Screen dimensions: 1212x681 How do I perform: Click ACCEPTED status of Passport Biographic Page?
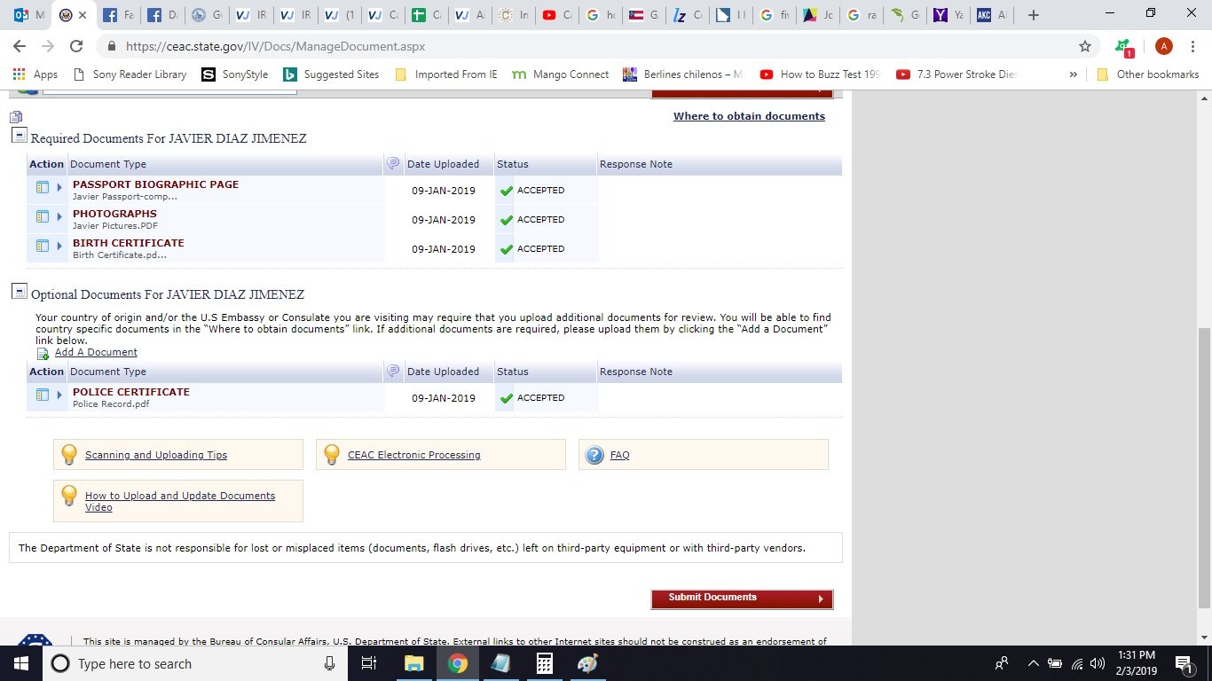coord(541,191)
